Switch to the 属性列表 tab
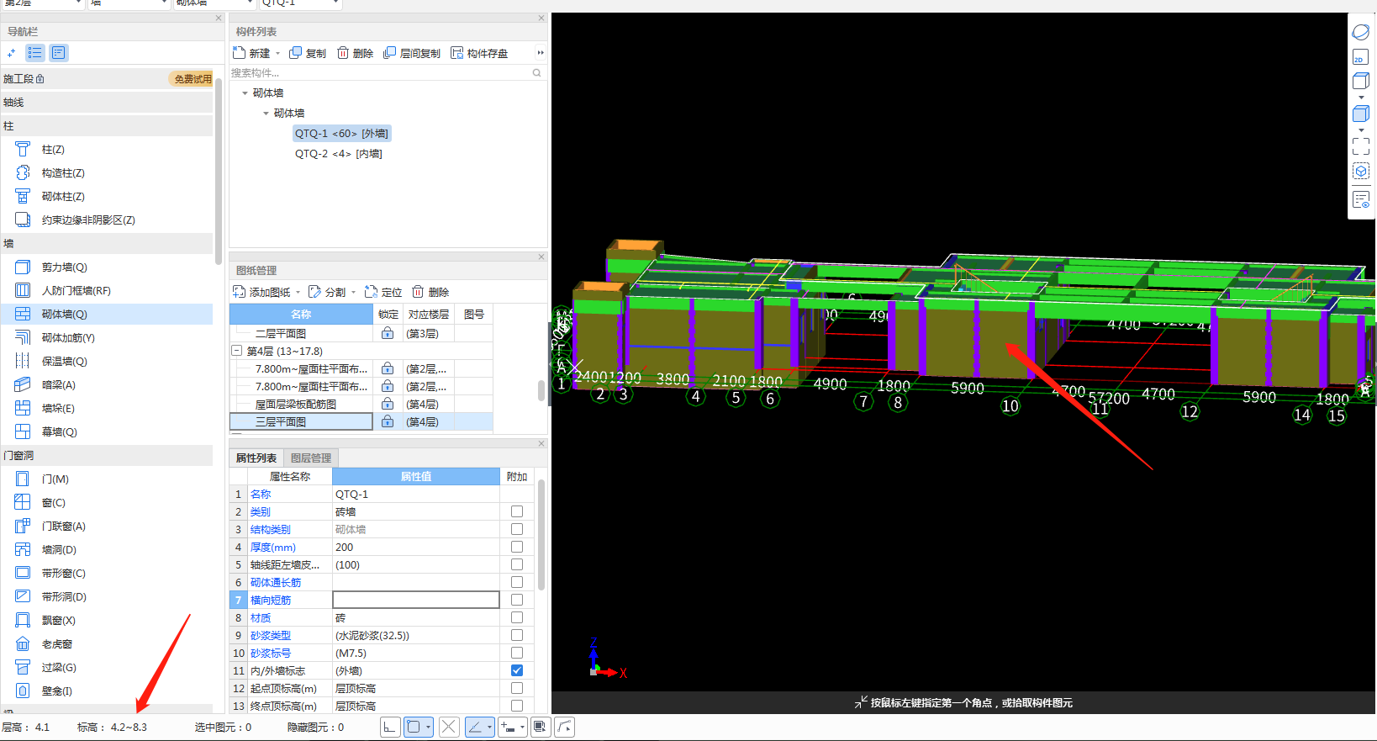This screenshot has width=1377, height=741. (x=256, y=458)
